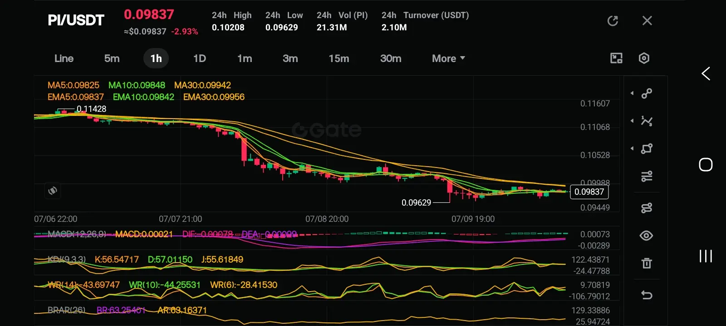Screen dimensions: 726x326
Task: Tap the low marker 0.09629
Action: [x=416, y=202]
